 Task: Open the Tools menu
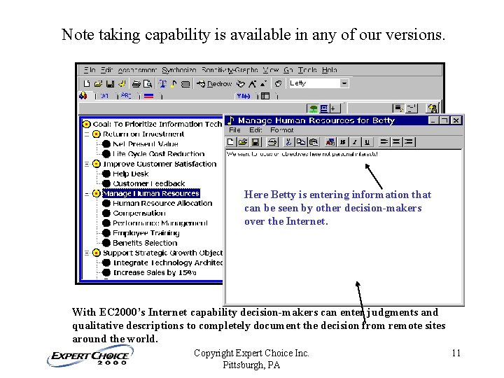click(x=307, y=70)
